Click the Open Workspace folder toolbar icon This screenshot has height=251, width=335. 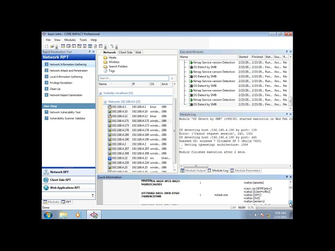[x=52, y=46]
